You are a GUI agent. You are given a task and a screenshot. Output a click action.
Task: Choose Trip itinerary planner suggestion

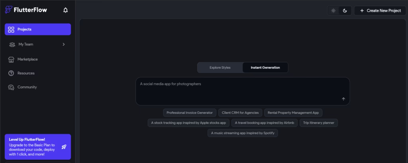pyautogui.click(x=319, y=123)
